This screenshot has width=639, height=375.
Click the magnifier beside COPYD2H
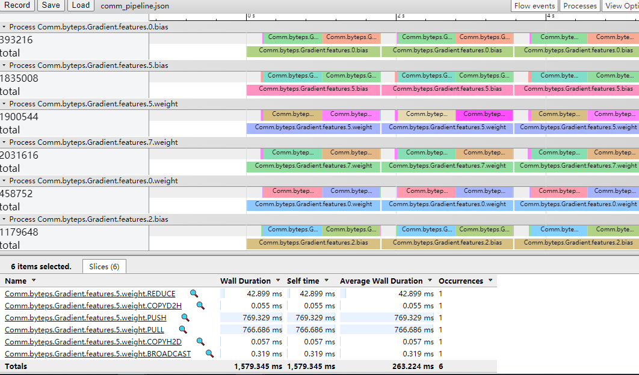coord(199,306)
